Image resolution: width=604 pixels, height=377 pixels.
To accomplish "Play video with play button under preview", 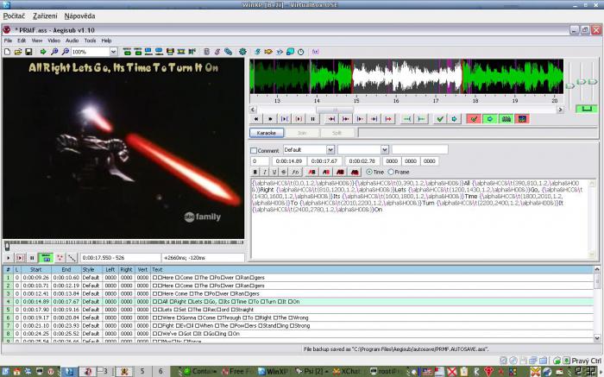I will point(8,258).
